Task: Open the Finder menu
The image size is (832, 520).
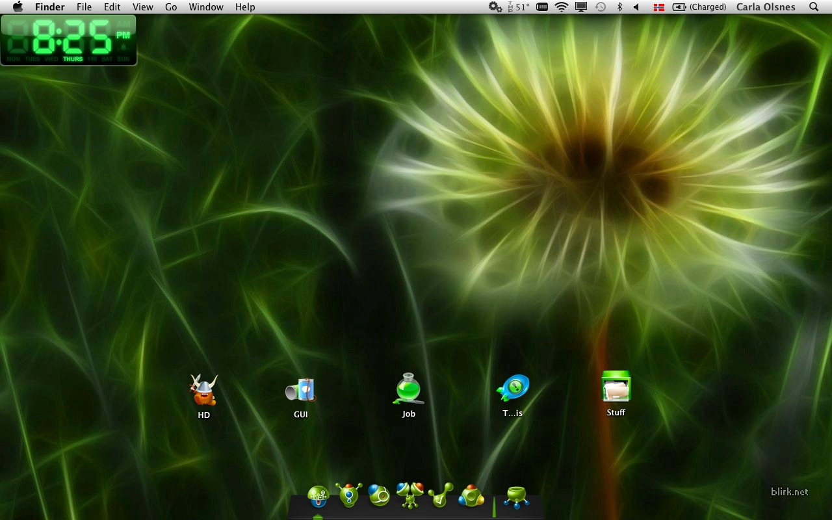Action: 50,7
